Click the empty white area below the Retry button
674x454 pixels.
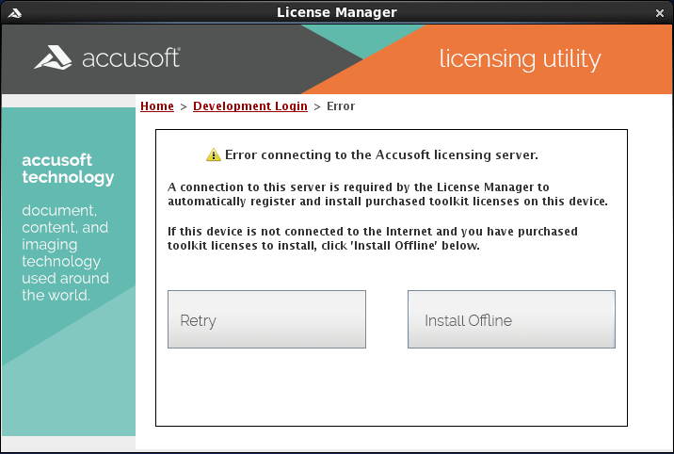(266, 386)
